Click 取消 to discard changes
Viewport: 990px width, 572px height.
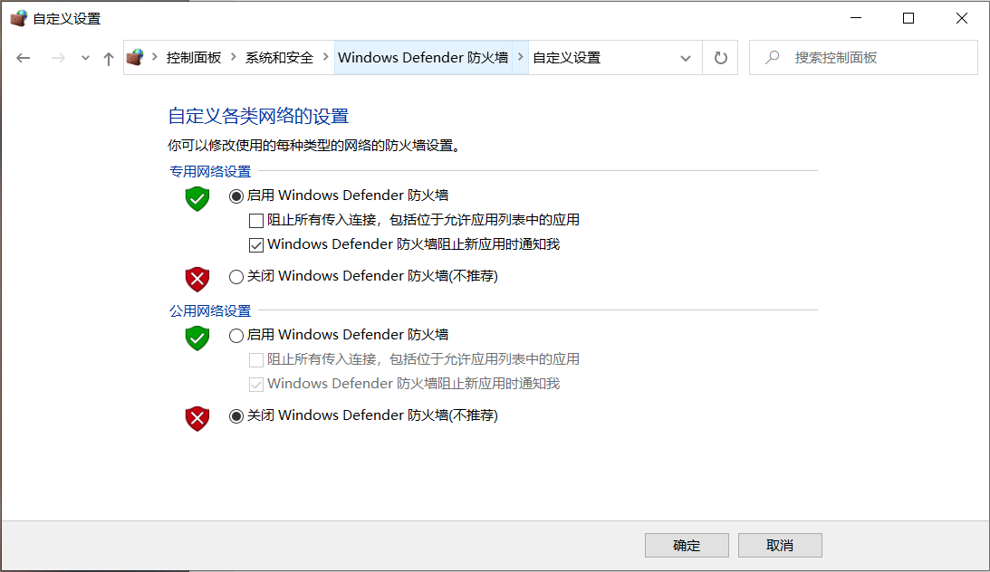click(x=780, y=546)
